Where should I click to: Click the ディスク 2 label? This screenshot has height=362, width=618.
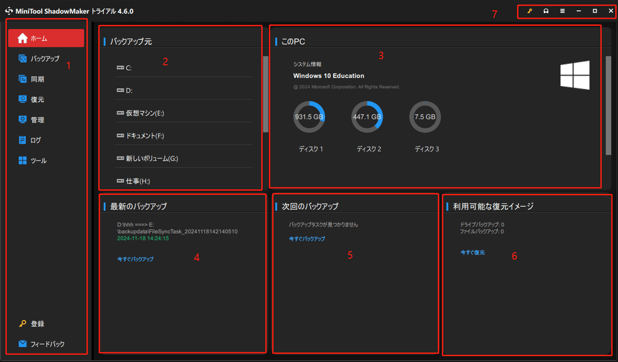point(369,149)
